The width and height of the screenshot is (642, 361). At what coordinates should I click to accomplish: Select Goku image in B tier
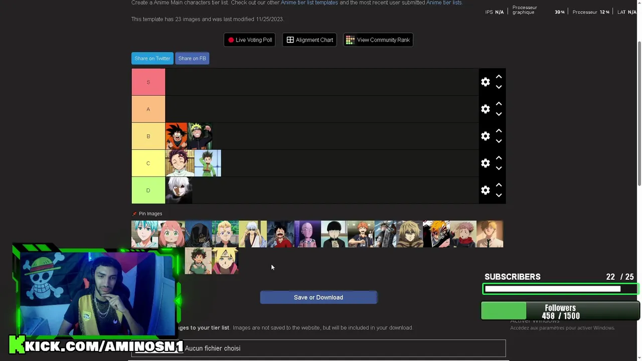tap(176, 136)
